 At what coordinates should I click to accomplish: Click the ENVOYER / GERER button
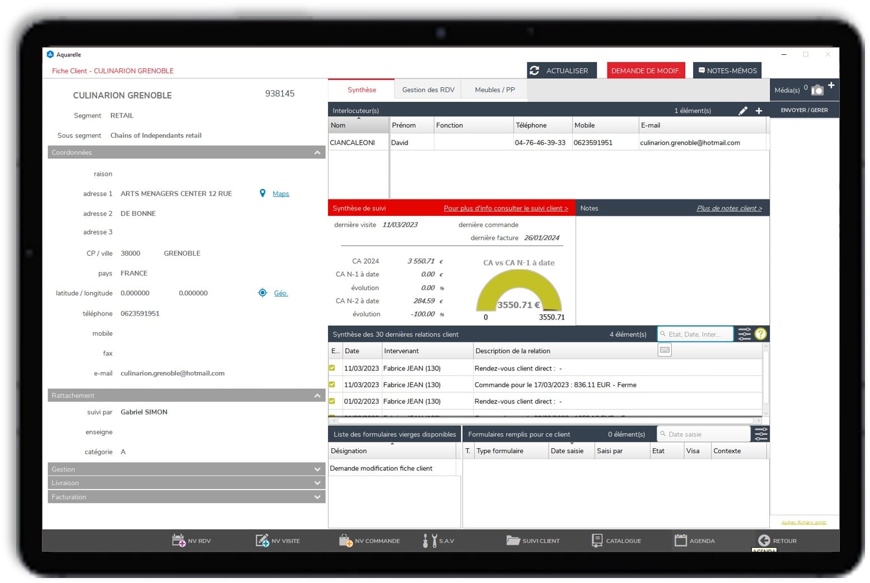point(804,110)
